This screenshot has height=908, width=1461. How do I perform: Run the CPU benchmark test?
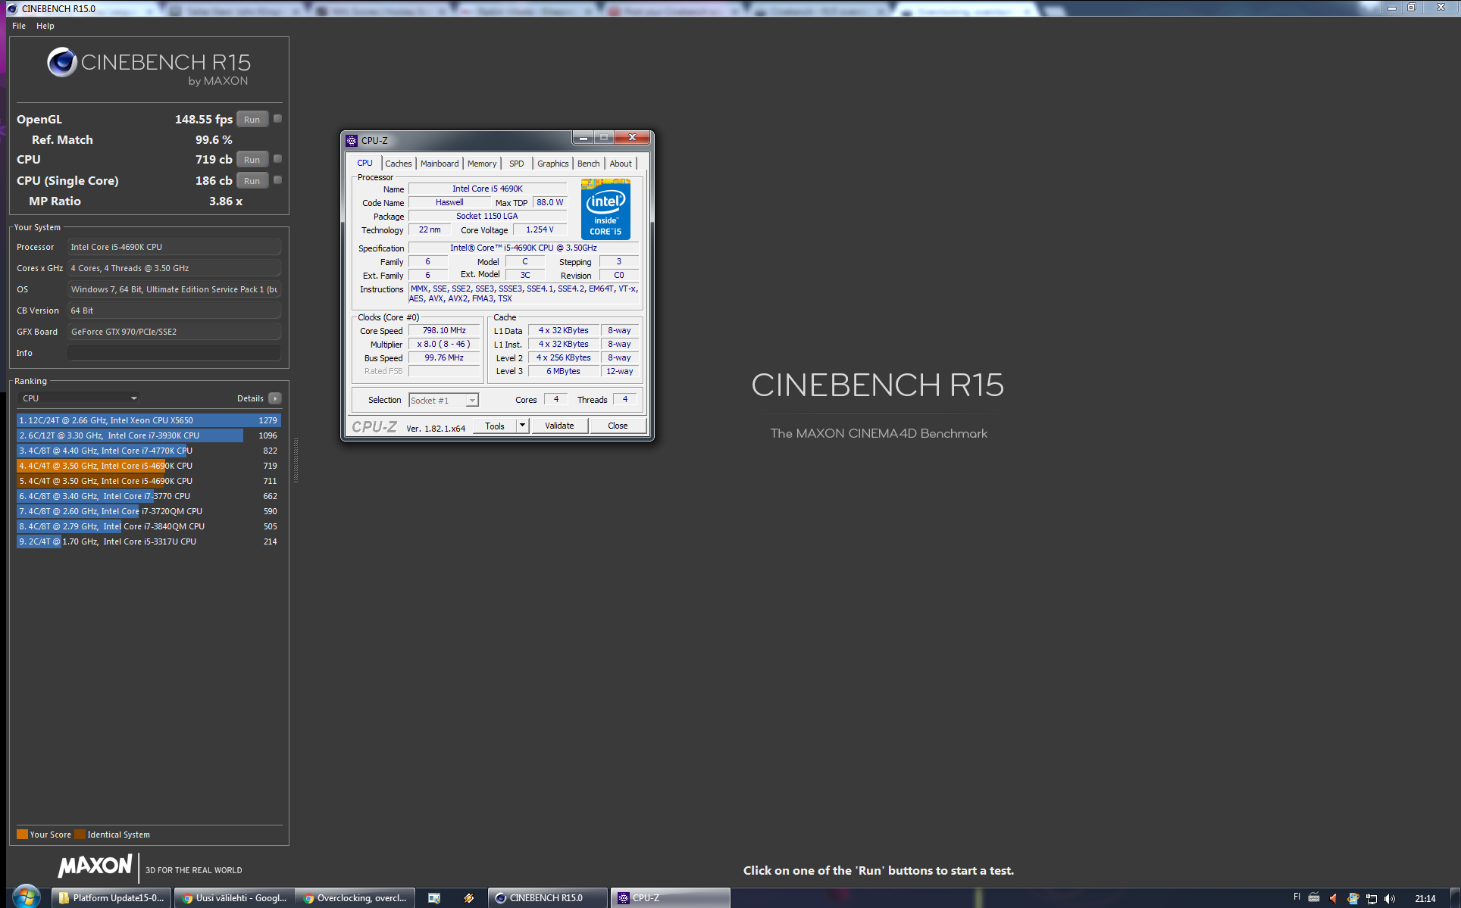pyautogui.click(x=252, y=160)
